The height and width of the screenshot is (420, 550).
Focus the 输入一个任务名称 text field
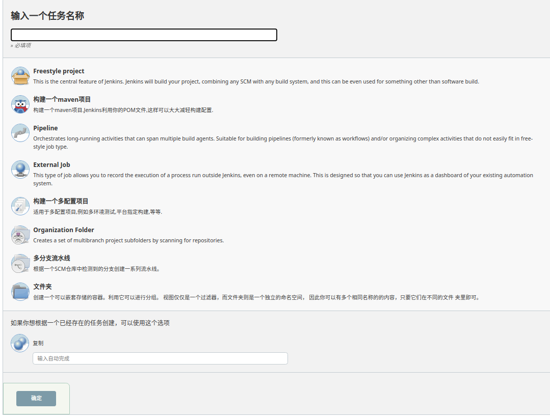144,35
